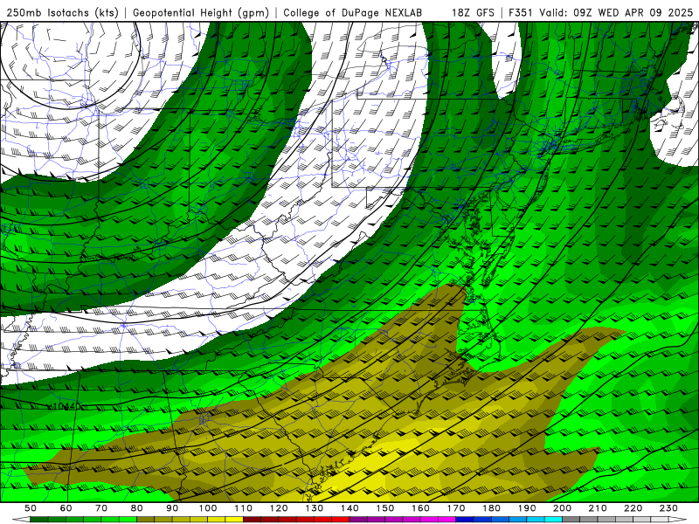This screenshot has width=699, height=524.
Task: Click the legend value 170
Action: point(456,508)
